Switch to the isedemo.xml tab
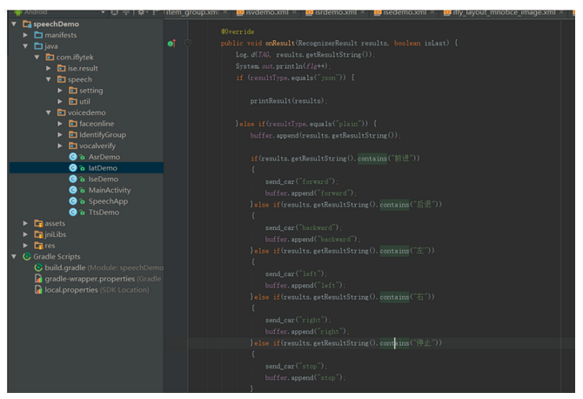Image resolution: width=583 pixels, height=399 pixels. (405, 12)
